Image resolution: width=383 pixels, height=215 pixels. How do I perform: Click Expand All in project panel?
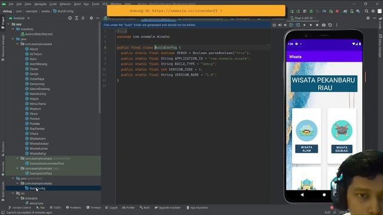click(77, 18)
